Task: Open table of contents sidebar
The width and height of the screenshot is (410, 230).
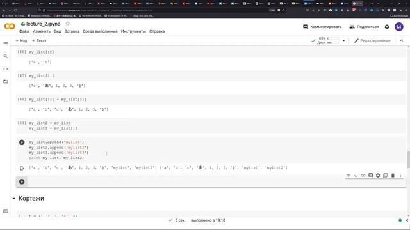Action: coord(6,43)
